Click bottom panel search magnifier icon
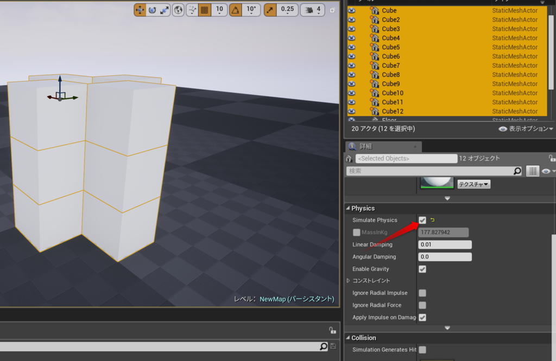Image resolution: width=556 pixels, height=361 pixels. 324,346
